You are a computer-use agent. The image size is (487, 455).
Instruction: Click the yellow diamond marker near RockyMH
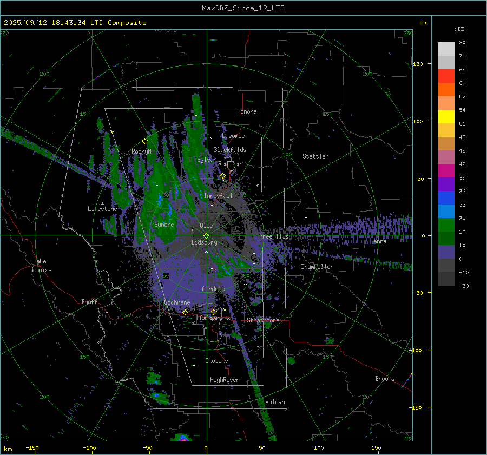[x=144, y=141]
